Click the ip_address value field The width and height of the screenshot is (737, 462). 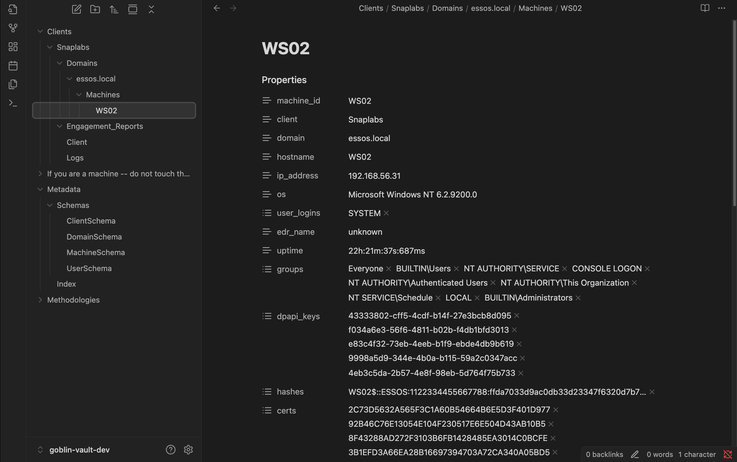point(374,176)
